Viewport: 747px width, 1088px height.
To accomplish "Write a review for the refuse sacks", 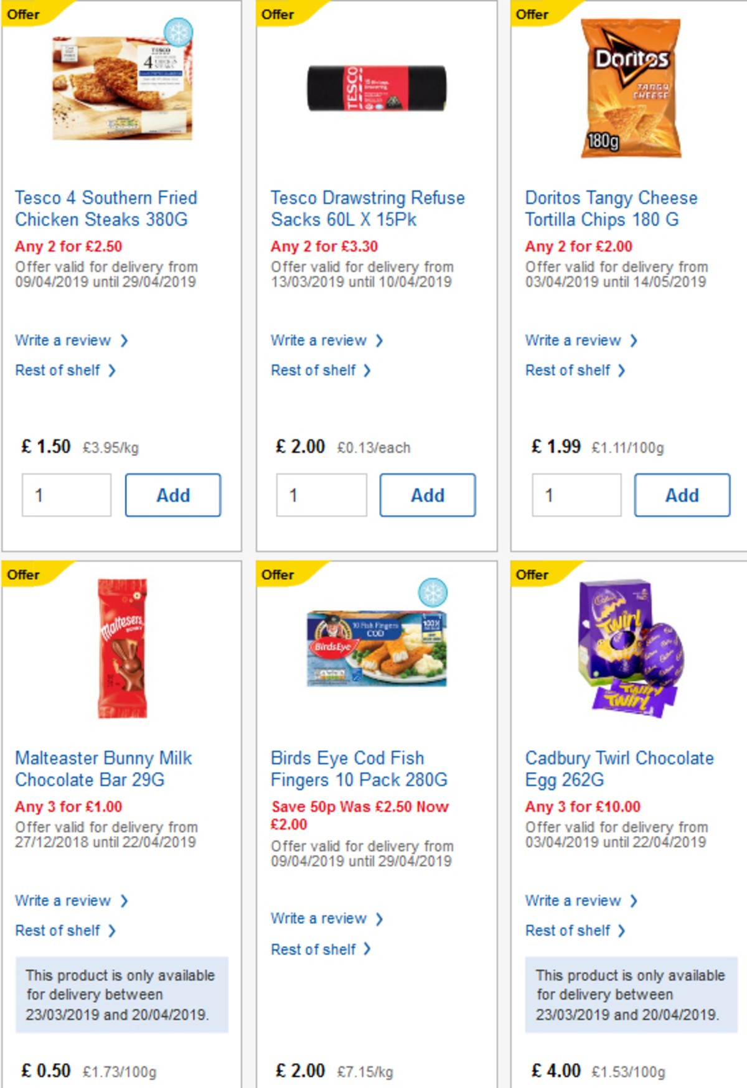I will 318,340.
